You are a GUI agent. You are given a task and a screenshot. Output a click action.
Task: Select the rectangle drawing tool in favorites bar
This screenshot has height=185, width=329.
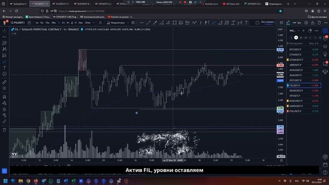tap(174, 23)
